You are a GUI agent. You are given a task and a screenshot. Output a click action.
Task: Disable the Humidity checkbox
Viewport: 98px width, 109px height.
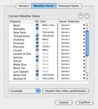pos(37,29)
